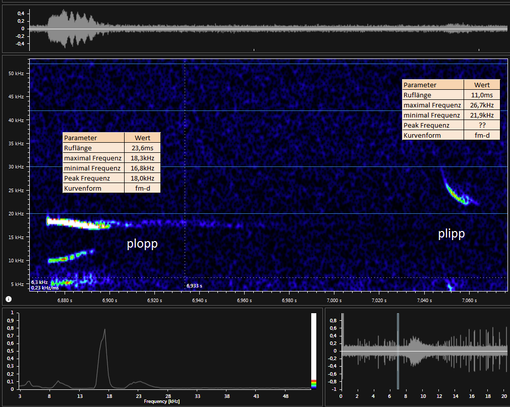Screen dimensions: 510x407
Task: Click the 23,6ms Ruflänge value
Action: [142, 148]
